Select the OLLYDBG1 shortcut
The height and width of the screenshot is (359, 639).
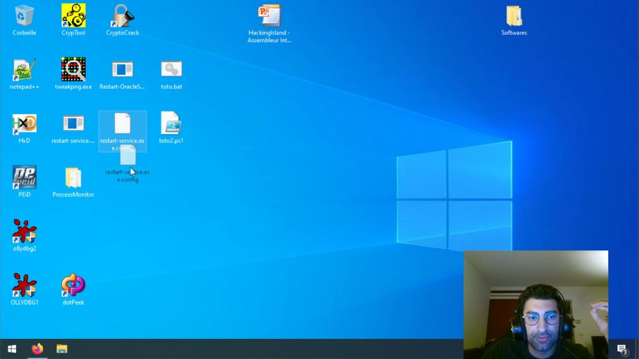[x=24, y=290]
